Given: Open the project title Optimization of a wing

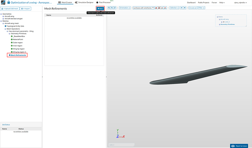Looking at the screenshot, I should [x=31, y=3].
